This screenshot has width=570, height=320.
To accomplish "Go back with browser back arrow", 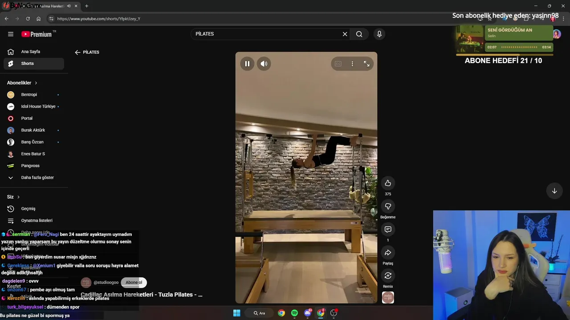I will (6, 19).
